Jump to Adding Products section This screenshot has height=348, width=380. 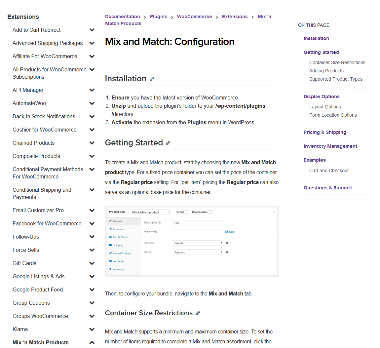click(326, 71)
